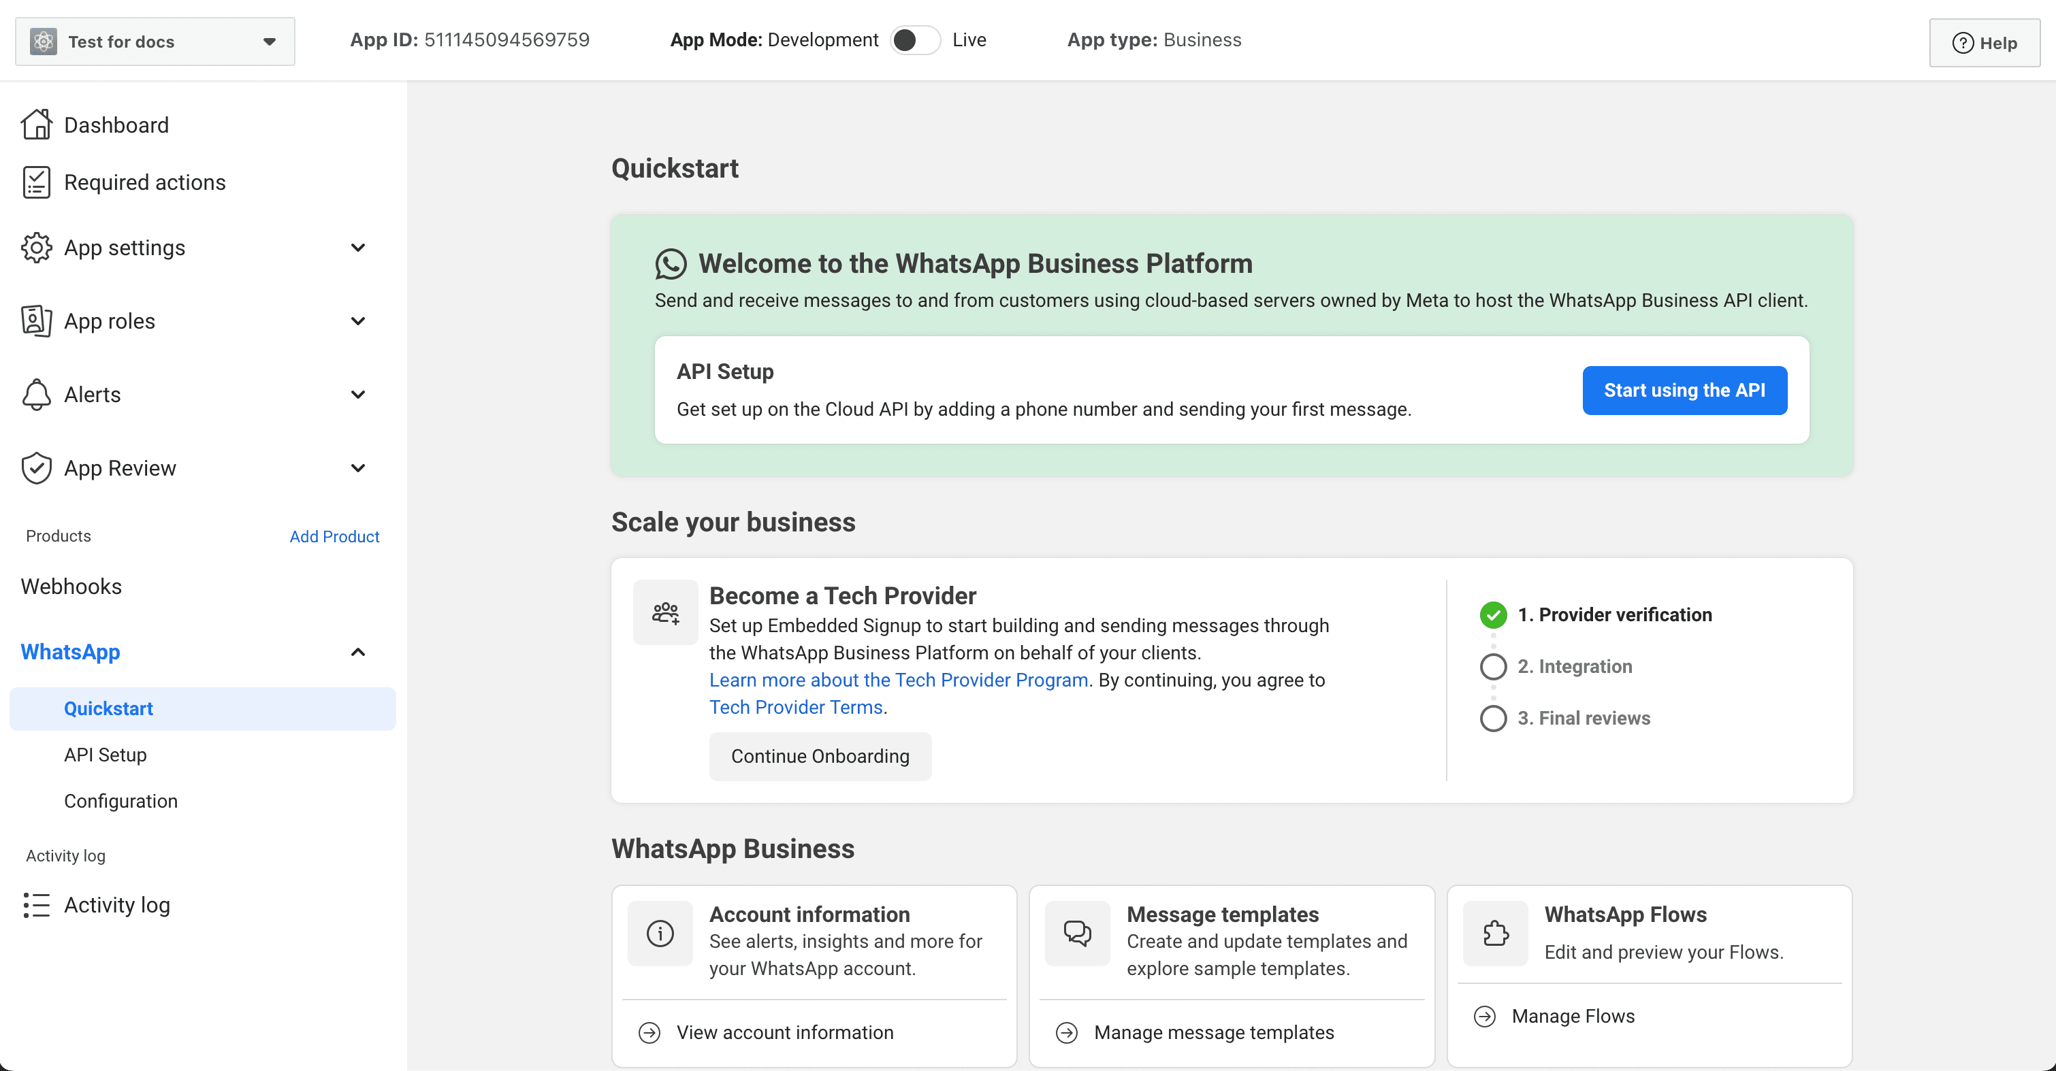
Task: Select Webhooks under Products
Action: pyautogui.click(x=71, y=586)
